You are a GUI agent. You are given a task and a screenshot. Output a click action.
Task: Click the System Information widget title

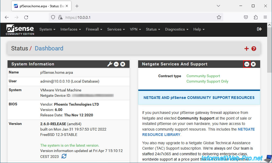(x=33, y=64)
